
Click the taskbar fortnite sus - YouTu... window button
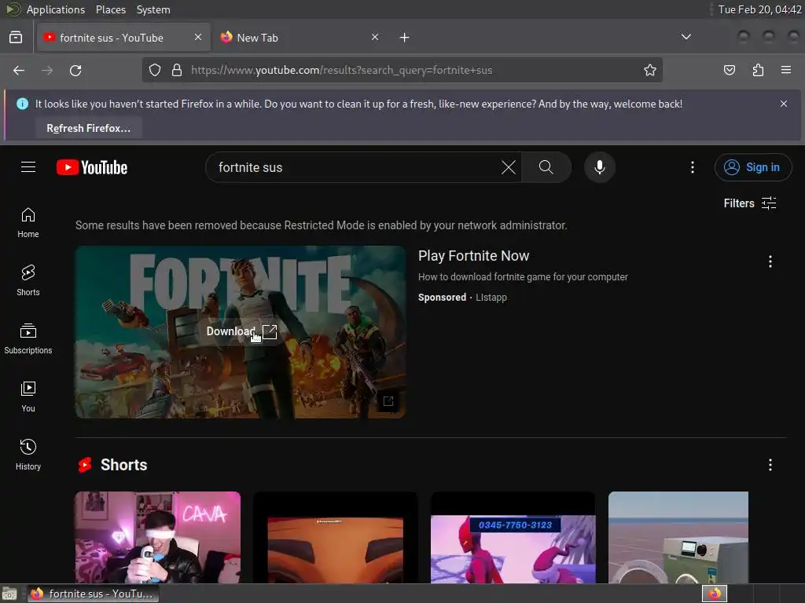click(93, 594)
